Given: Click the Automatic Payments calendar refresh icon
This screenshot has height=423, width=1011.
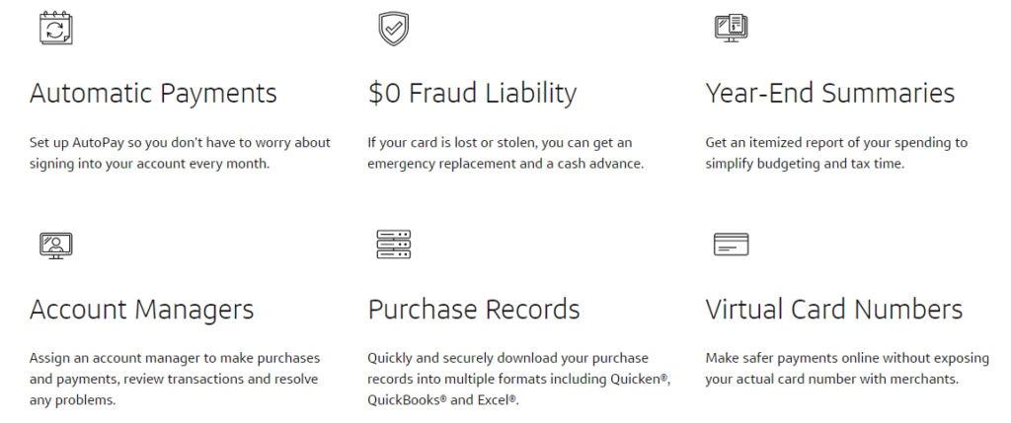Looking at the screenshot, I should [x=55, y=28].
